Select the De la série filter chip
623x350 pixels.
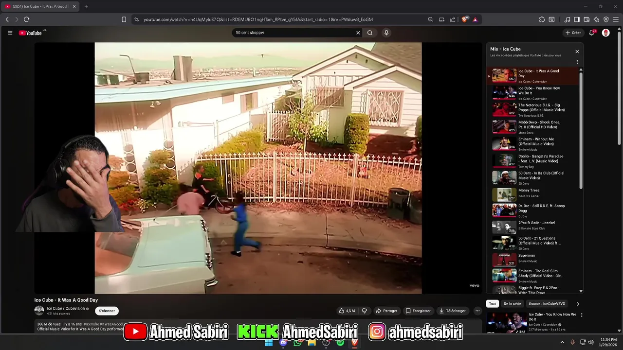coord(512,304)
